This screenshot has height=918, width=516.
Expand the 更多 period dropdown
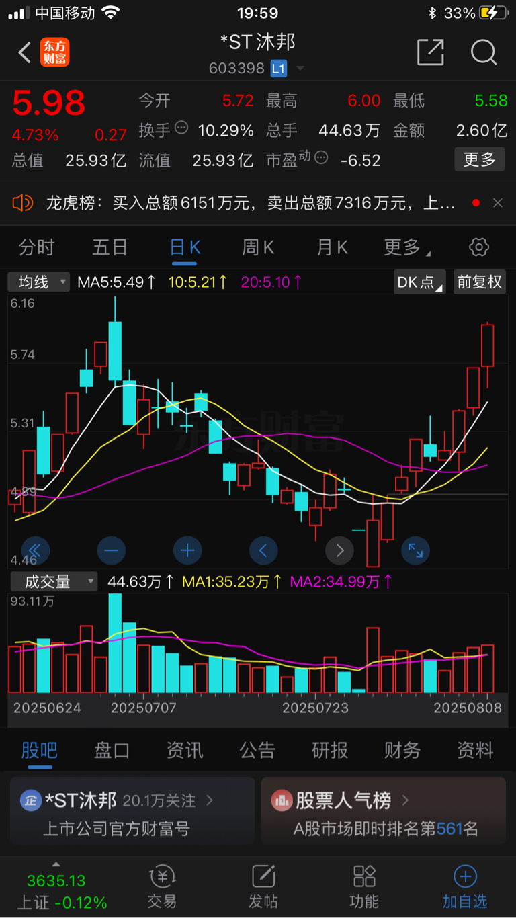[407, 247]
